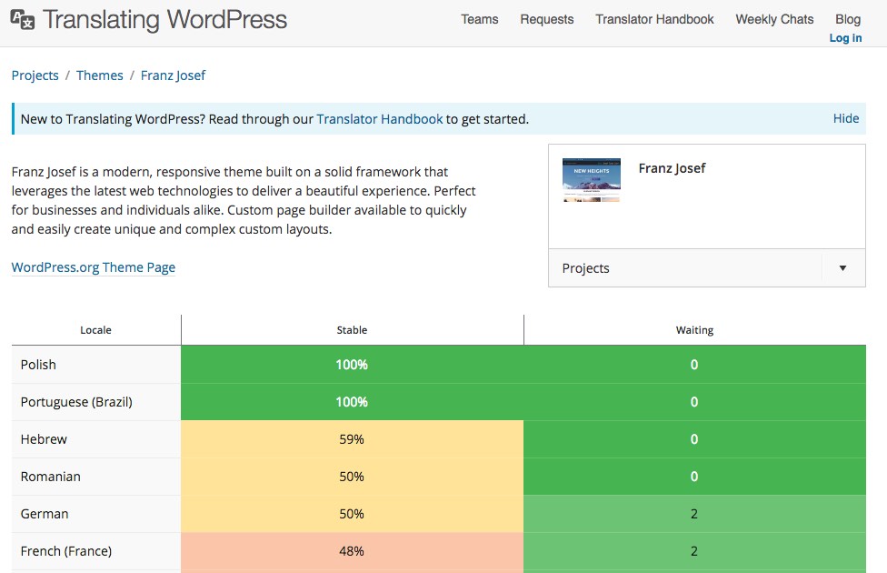Screen dimensions: 887x573
Task: Sort by the Stable column header
Action: click(352, 330)
